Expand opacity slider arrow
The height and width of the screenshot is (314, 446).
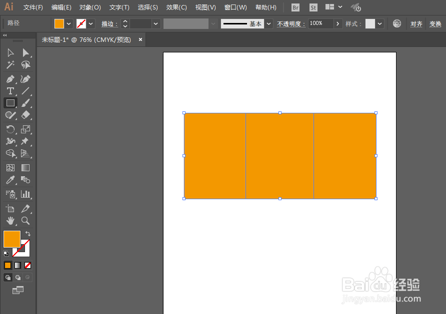pos(337,24)
